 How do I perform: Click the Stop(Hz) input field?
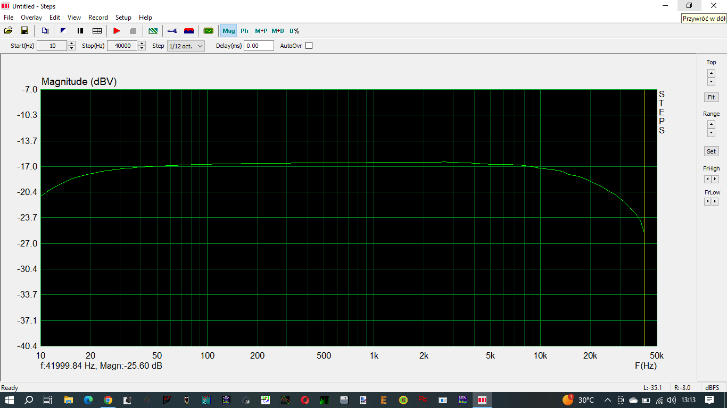pos(122,46)
